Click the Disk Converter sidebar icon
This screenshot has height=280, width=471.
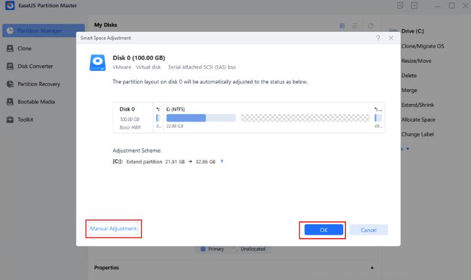pos(10,66)
